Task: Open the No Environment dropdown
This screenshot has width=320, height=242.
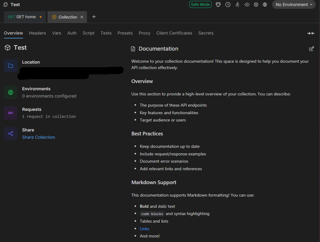Action: coord(294,5)
